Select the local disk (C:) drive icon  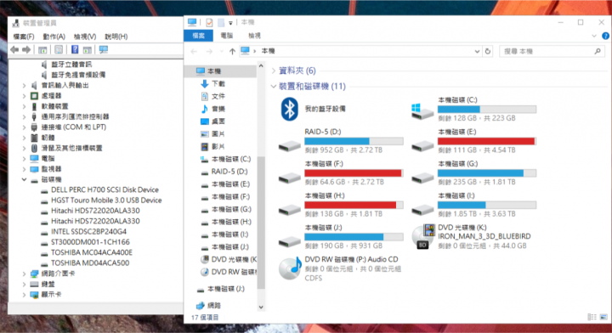pyautogui.click(x=422, y=111)
